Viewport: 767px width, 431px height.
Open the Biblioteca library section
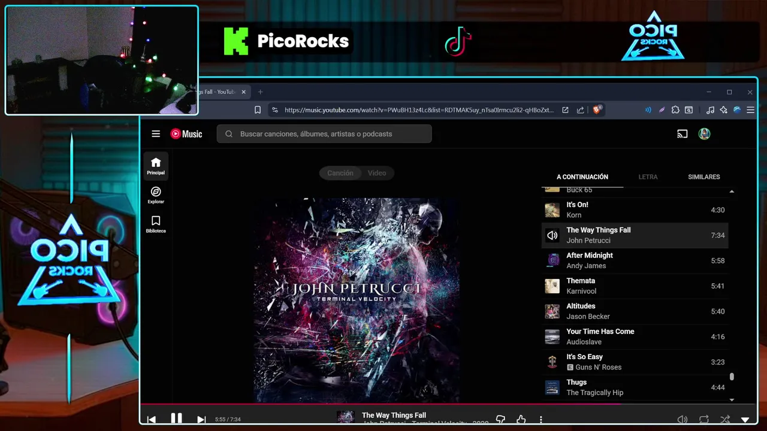(156, 224)
